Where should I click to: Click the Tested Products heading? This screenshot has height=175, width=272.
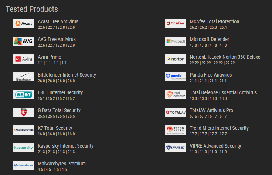(x=32, y=9)
